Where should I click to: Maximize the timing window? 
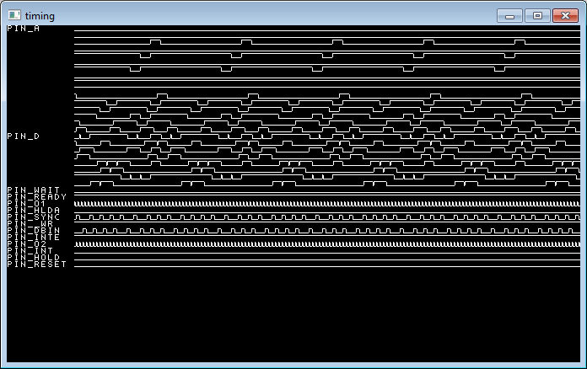click(x=537, y=16)
